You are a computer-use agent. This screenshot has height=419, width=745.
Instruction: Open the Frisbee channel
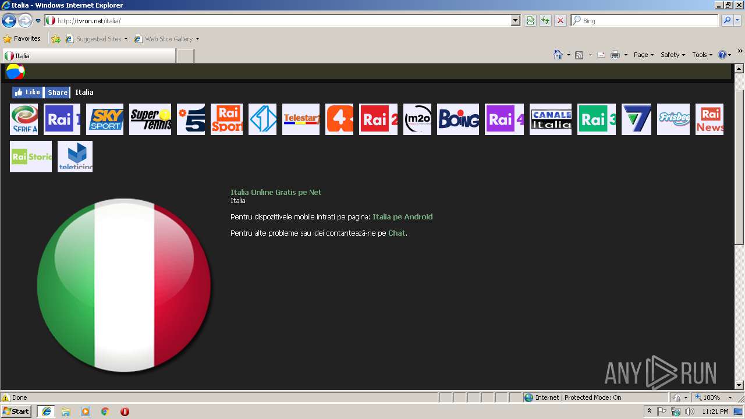673,119
